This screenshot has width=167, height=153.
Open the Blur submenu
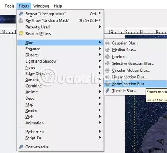tap(60, 43)
